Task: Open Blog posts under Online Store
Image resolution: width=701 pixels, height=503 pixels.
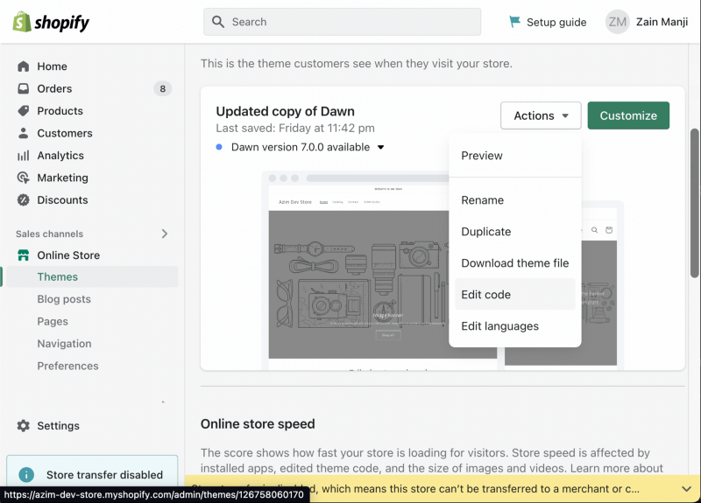Action: [x=64, y=299]
